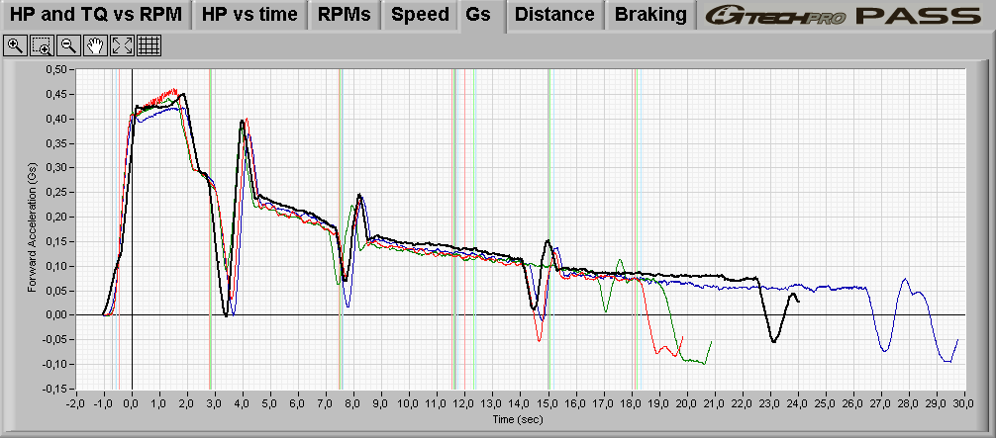Show the Speed tab
Viewport: 996px width, 438px height.
(x=420, y=15)
